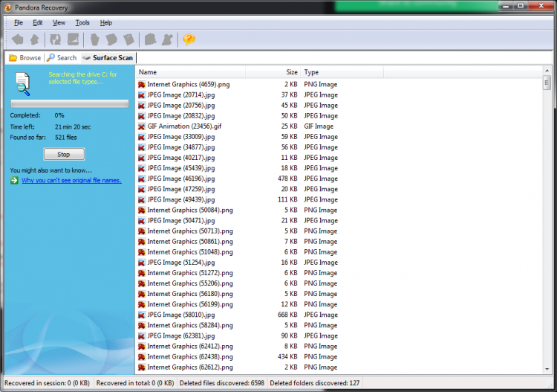The height and width of the screenshot is (392, 557).
Task: Select Internet Graphics (56180).png file name
Action: (190, 294)
